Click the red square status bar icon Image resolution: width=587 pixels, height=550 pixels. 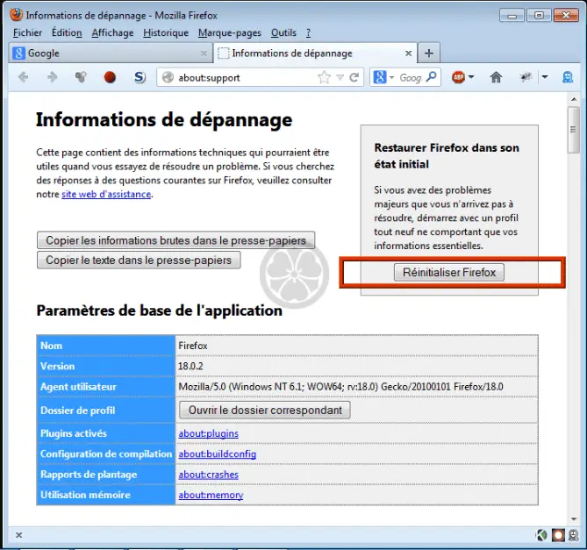click(x=558, y=535)
